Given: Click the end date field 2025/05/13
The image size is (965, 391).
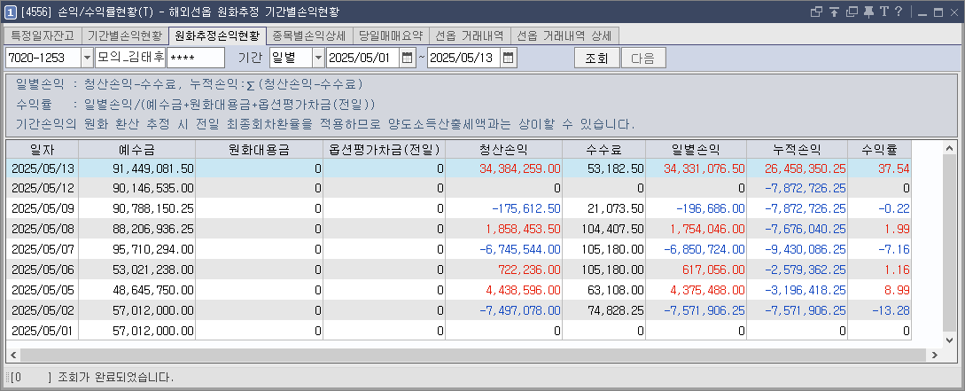Looking at the screenshot, I should [464, 59].
